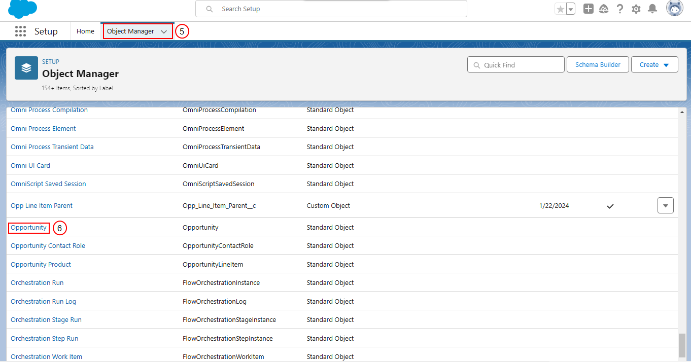Open the Global Actions plus icon
Viewport: 691px width, 362px height.
click(x=589, y=9)
